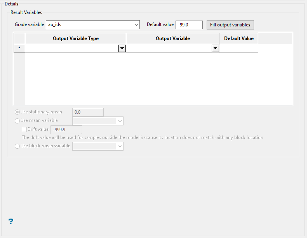Enable the Drift value checkbox
The height and width of the screenshot is (238, 308).
pos(24,129)
